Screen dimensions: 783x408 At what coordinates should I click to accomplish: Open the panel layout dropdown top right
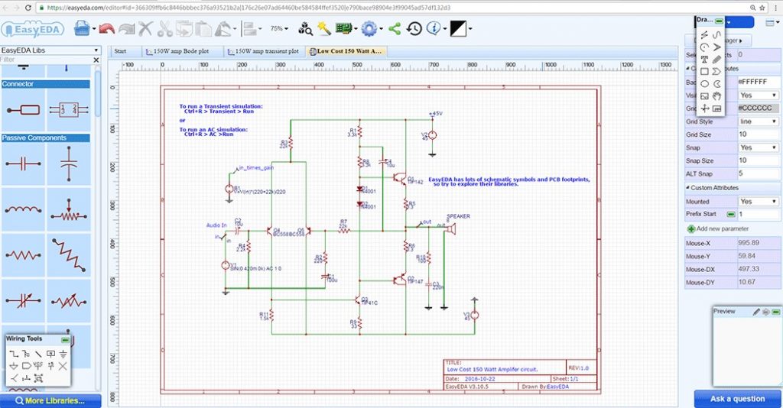tap(772, 22)
